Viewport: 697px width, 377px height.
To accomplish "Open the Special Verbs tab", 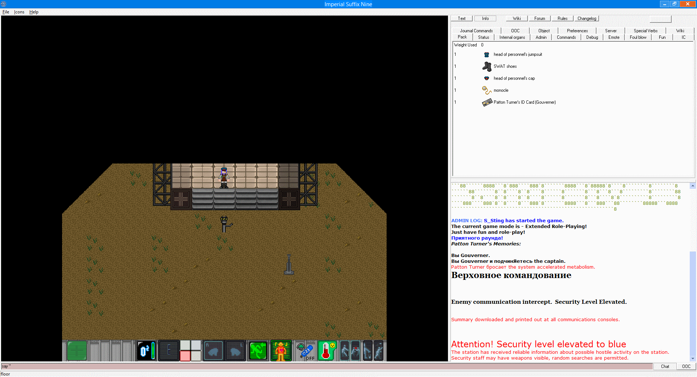I will [645, 31].
